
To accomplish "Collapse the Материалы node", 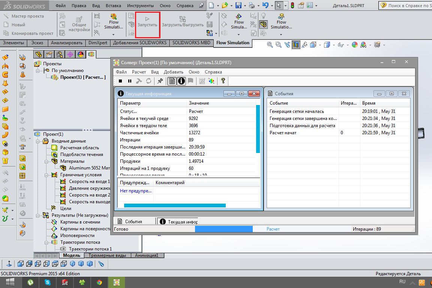I will coord(46,162).
